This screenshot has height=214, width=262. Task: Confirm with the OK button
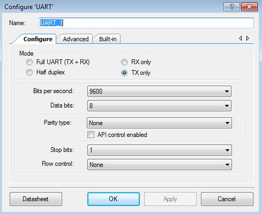point(114,199)
